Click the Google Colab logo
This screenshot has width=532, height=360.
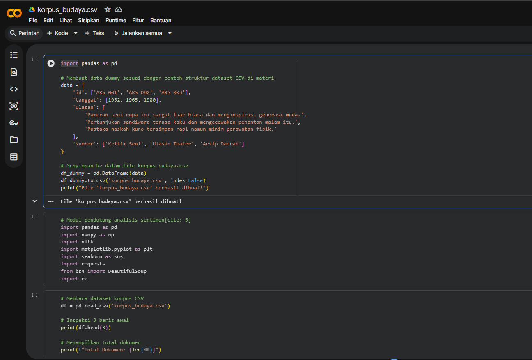point(14,13)
